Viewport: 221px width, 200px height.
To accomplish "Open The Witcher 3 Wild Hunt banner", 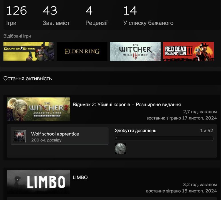I will [135, 51].
